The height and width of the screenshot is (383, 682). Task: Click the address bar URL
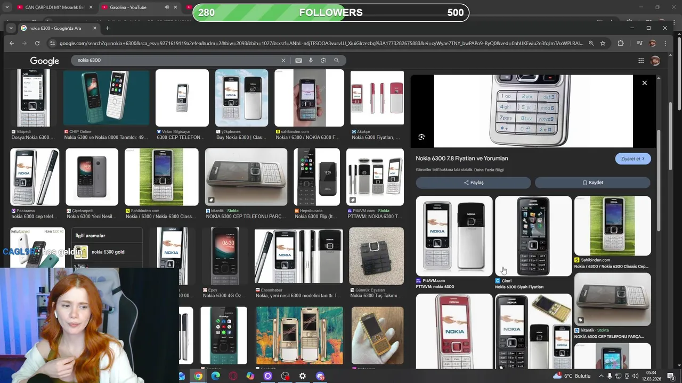point(321,43)
